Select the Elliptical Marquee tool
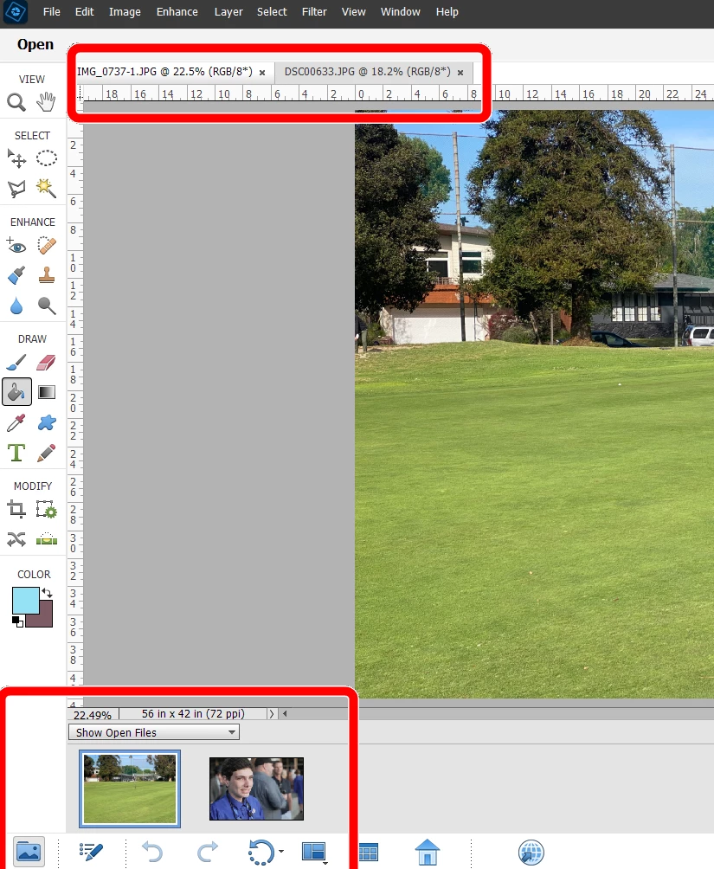 [46, 158]
